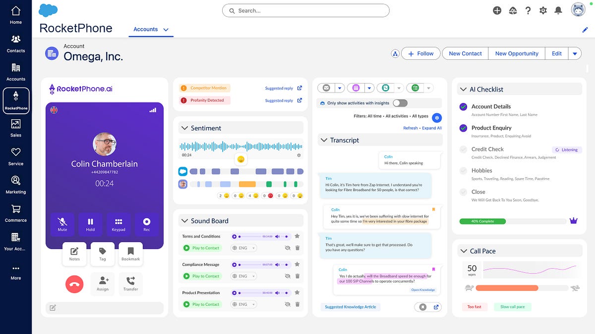The width and height of the screenshot is (595, 334).
Task: Open the setup gear in the header
Action: coord(543,10)
